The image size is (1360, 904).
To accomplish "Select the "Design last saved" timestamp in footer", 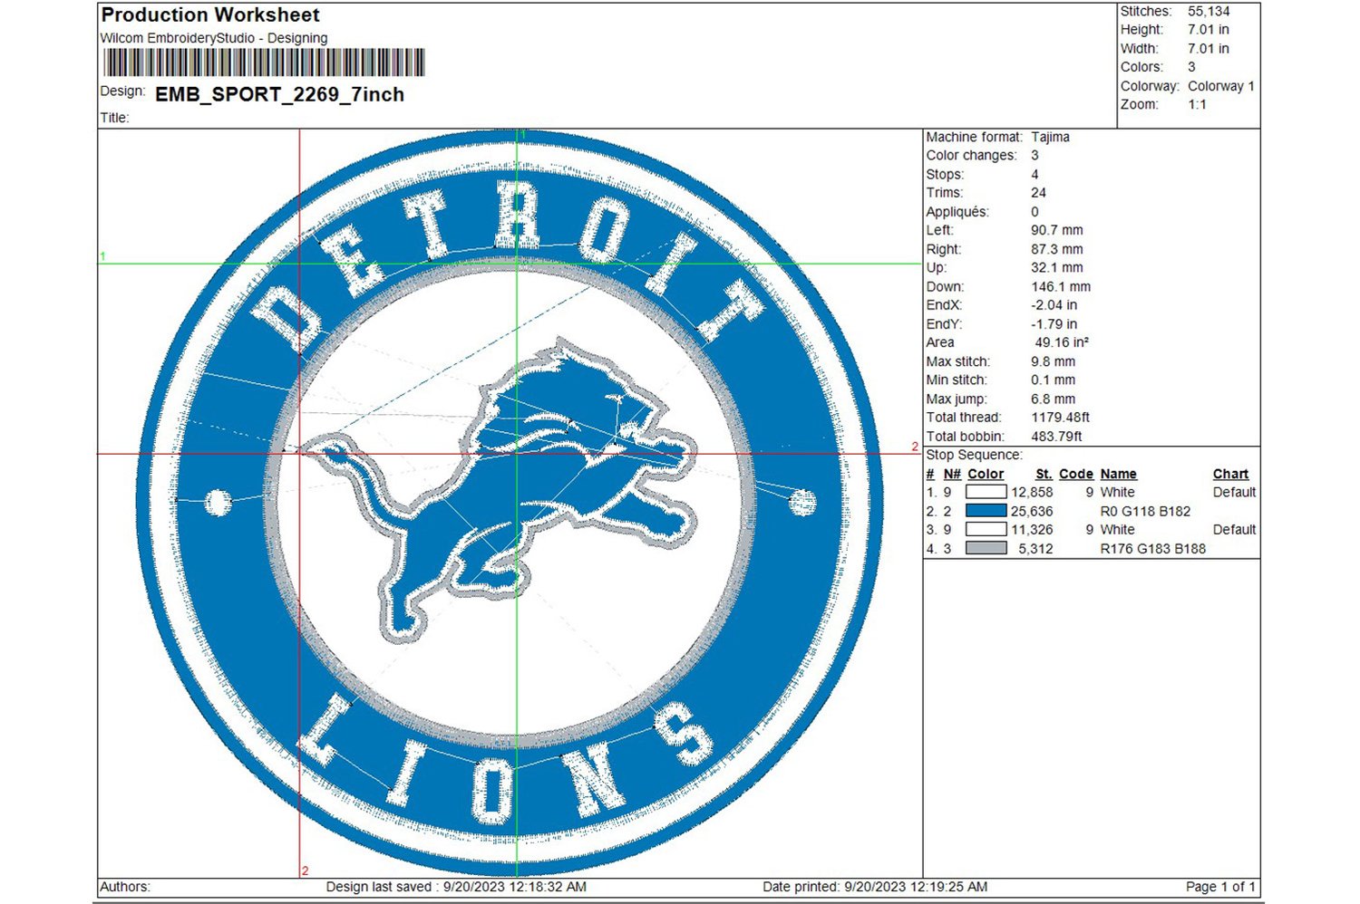I will point(456,887).
